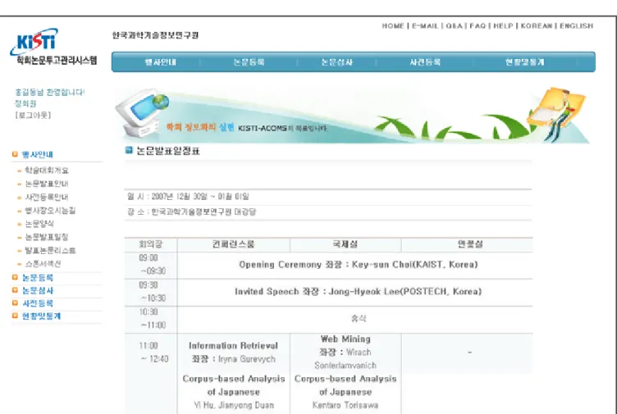617x414 pixels.
Task: Open 발표논문리스트 in the sidebar
Action: [x=50, y=250]
